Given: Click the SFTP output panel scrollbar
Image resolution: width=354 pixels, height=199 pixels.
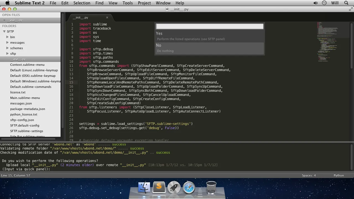Looking at the screenshot, I should 352,157.
